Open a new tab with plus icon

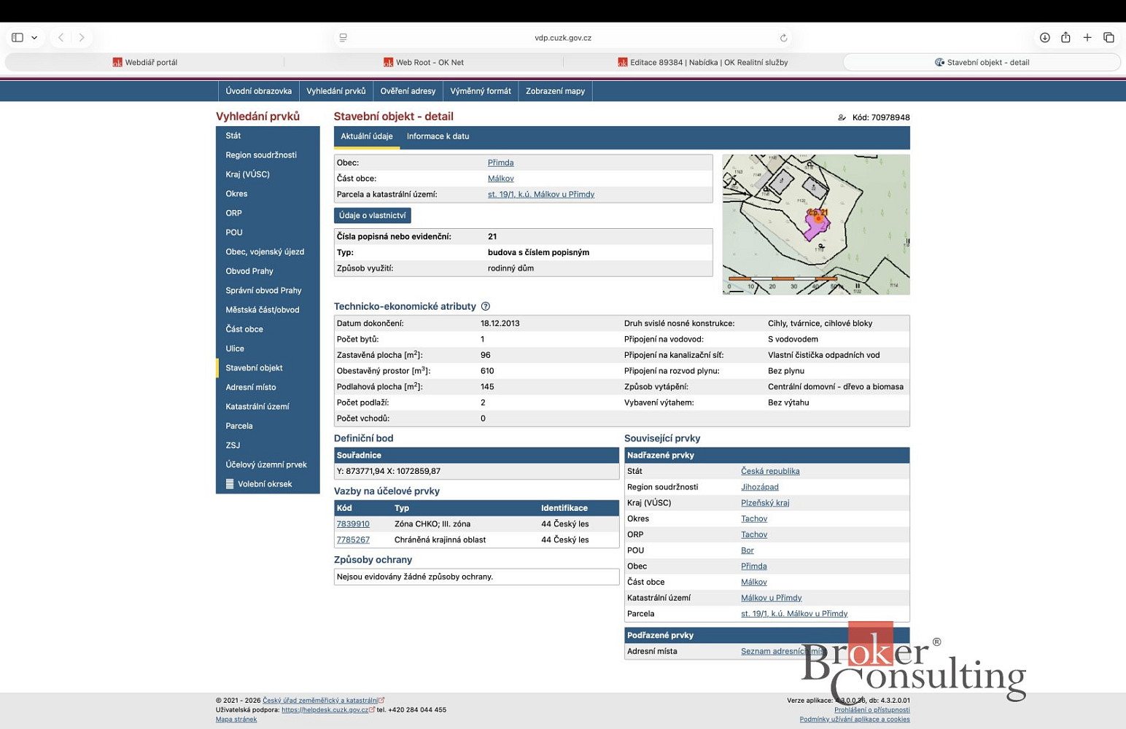coord(1087,37)
